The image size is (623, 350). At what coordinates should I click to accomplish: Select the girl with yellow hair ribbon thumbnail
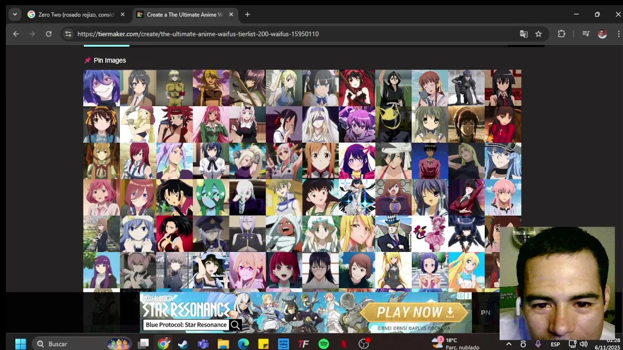[101, 124]
